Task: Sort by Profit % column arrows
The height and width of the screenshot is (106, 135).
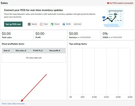Action: tap(42, 51)
